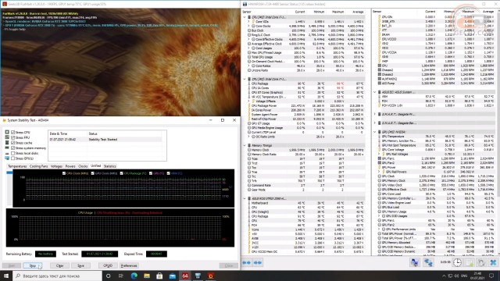The width and height of the screenshot is (500, 281).
Task: Open notification center on taskbar
Action: click(x=491, y=276)
